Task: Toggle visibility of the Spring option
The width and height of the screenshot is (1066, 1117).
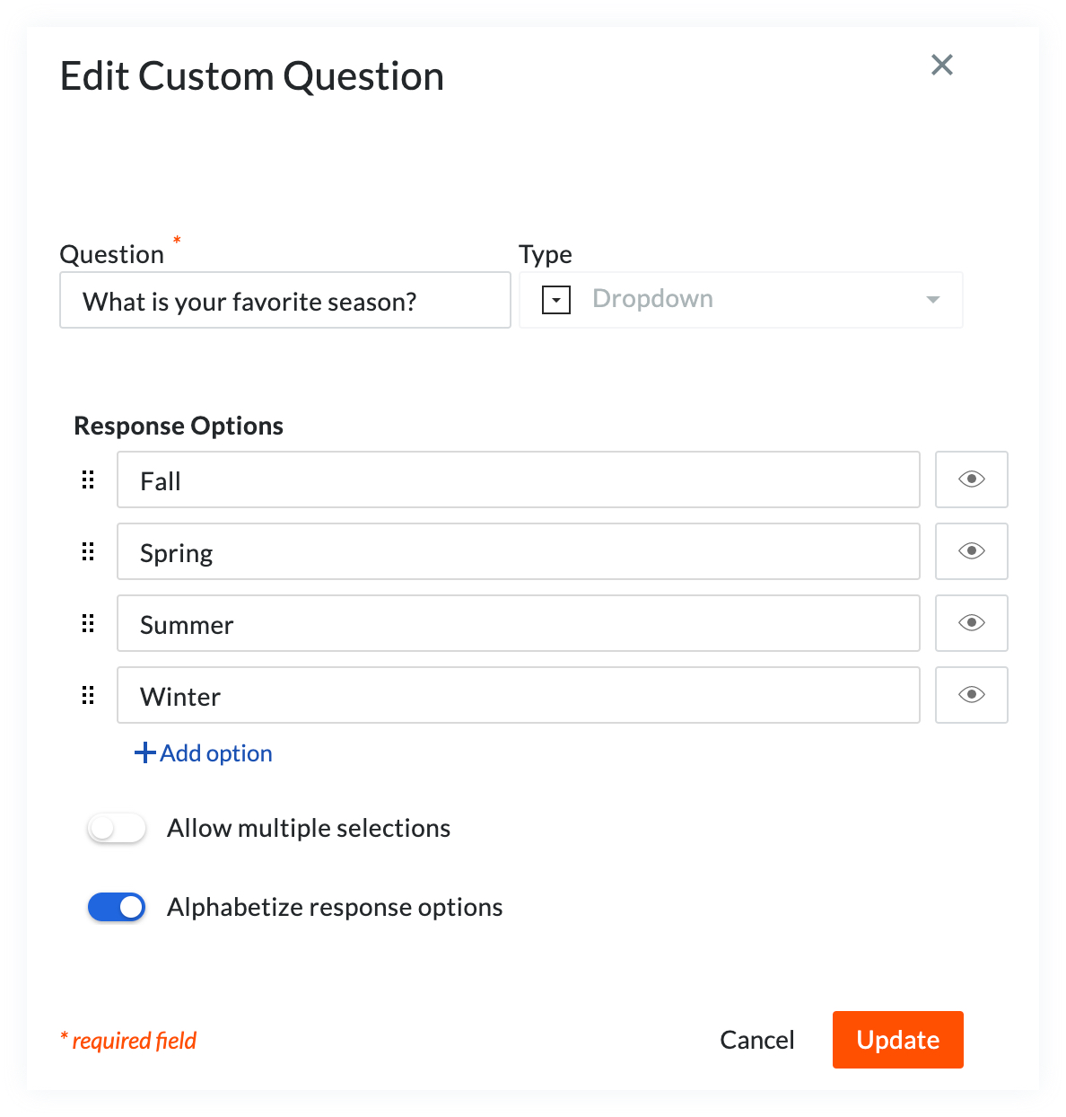Action: coord(972,551)
